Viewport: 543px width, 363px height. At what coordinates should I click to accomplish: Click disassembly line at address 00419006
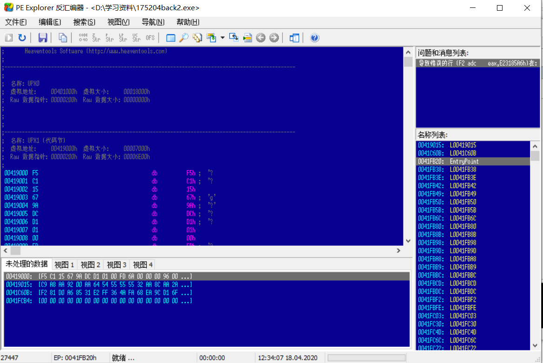[x=203, y=221]
